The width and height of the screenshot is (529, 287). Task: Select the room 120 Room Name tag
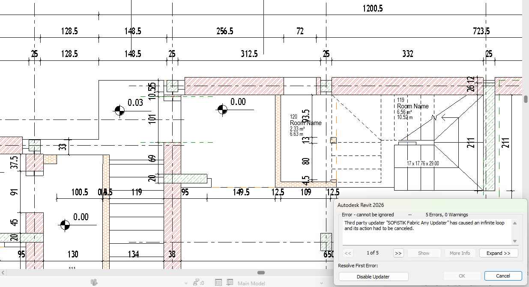coord(305,123)
